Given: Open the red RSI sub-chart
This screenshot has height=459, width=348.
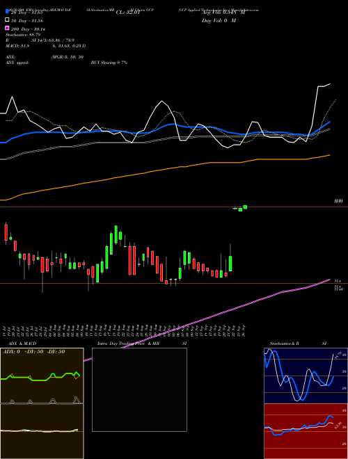Looking at the screenshot, I should [306, 431].
